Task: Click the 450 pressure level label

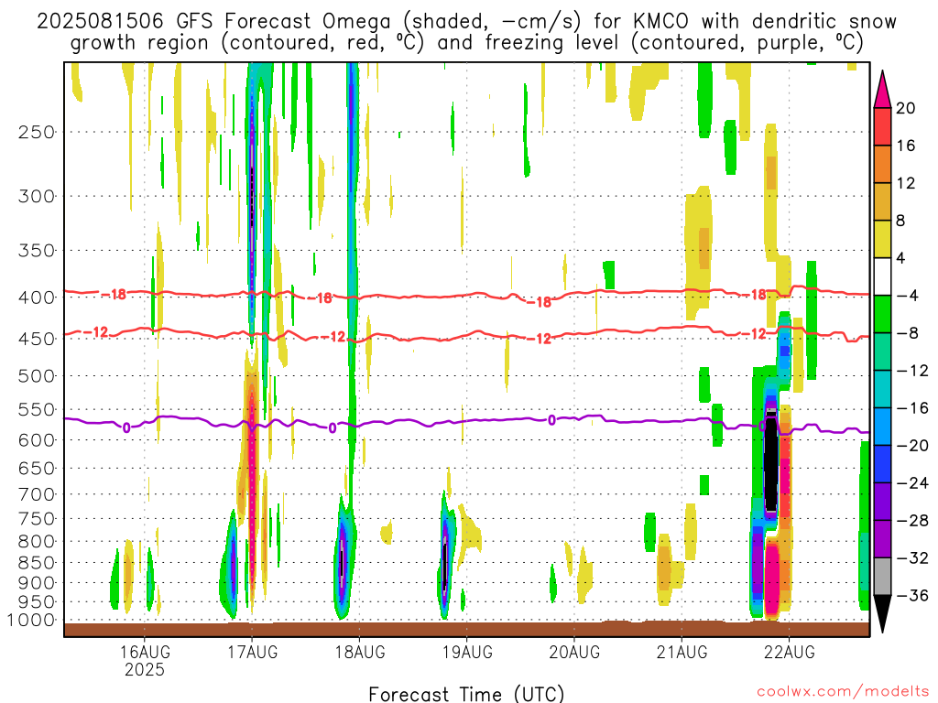Action: coord(37,339)
